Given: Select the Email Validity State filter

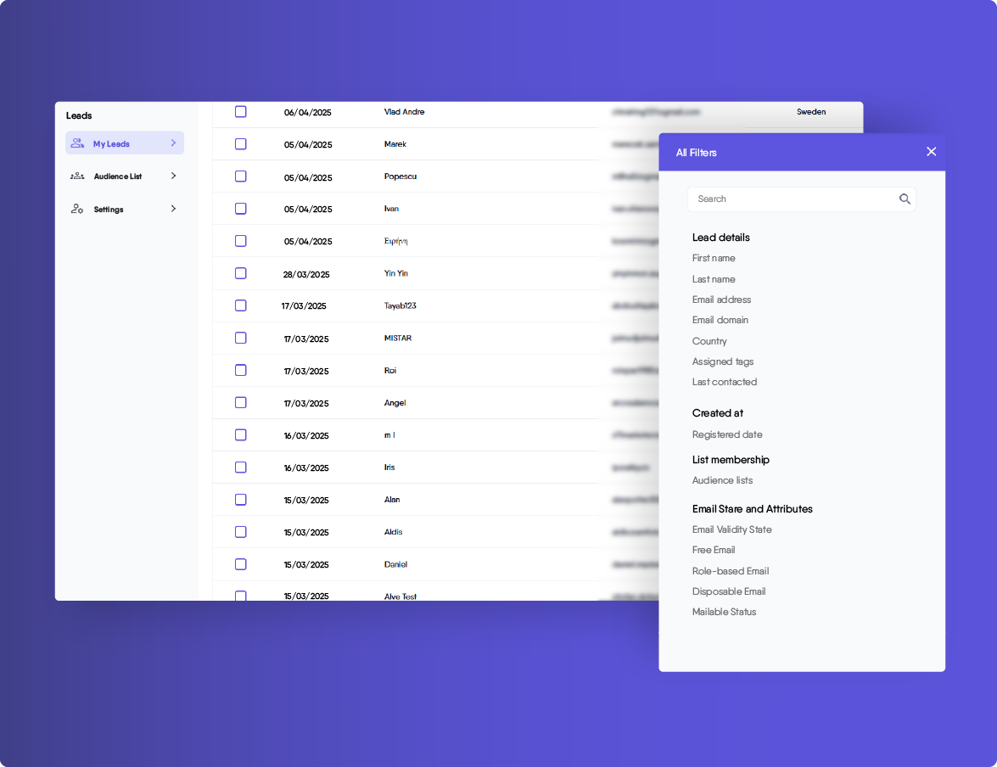Looking at the screenshot, I should point(731,529).
